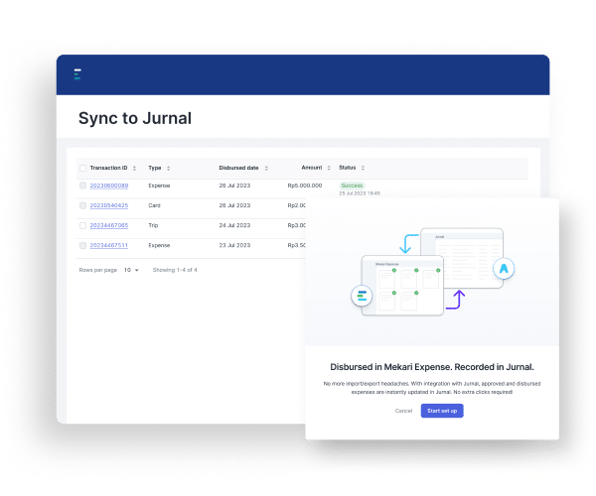Click the '23 Jul 2023' disbursed date
Image resolution: width=596 pixels, height=496 pixels.
pyautogui.click(x=234, y=246)
